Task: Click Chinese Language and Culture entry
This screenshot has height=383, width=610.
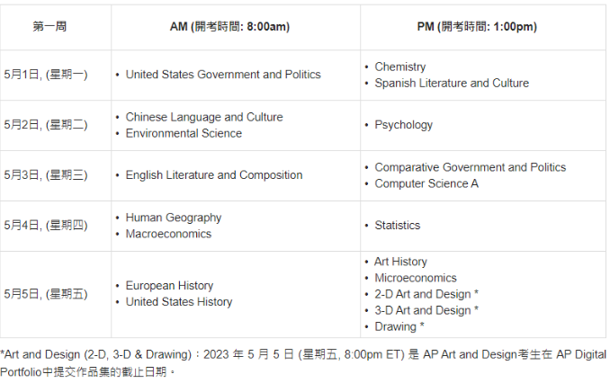Action: [x=203, y=117]
